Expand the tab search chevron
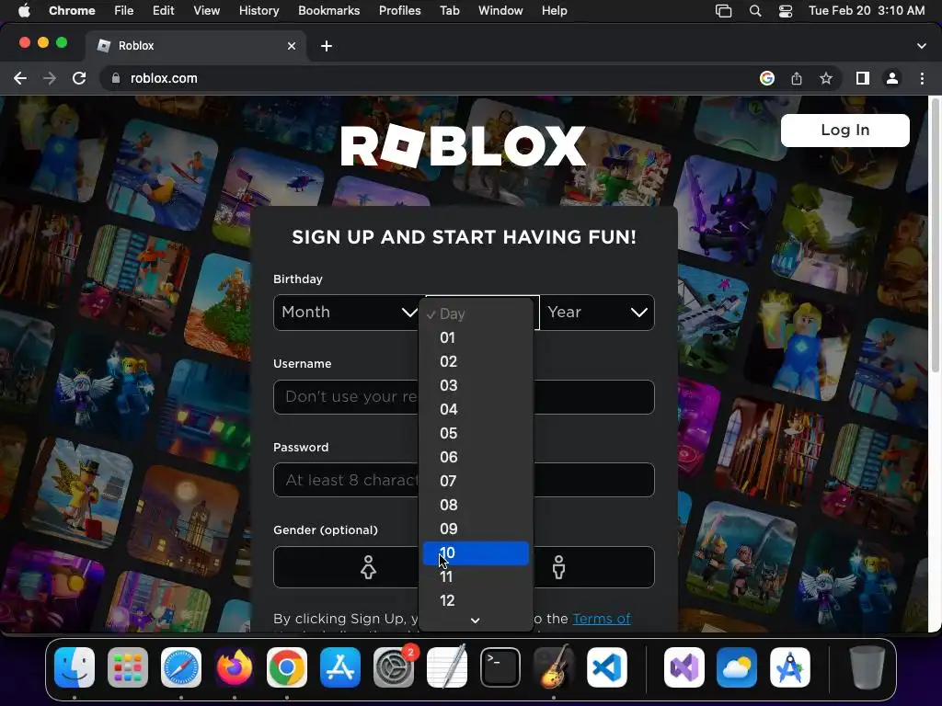The width and height of the screenshot is (942, 706). [922, 46]
